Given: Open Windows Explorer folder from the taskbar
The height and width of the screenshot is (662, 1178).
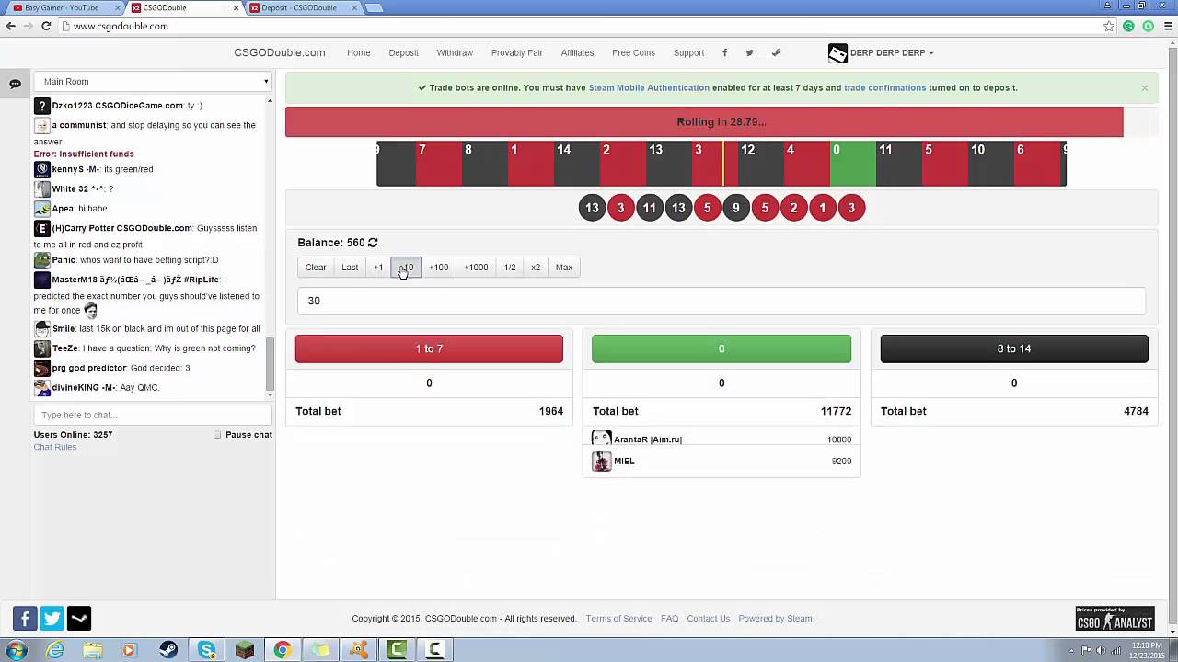Looking at the screenshot, I should 93,650.
